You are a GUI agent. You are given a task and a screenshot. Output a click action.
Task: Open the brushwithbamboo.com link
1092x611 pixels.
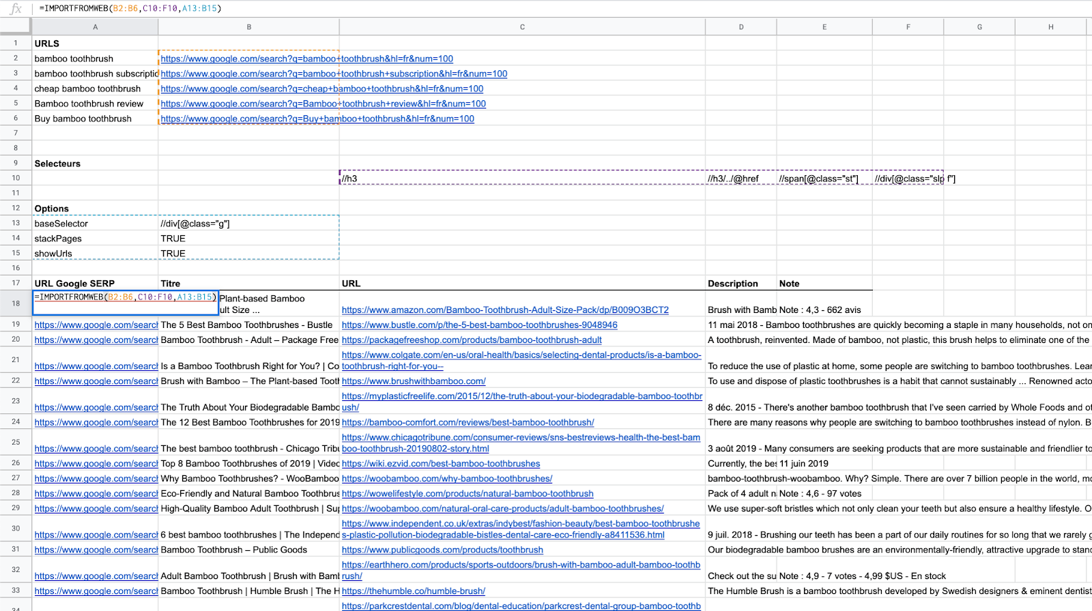(x=414, y=381)
